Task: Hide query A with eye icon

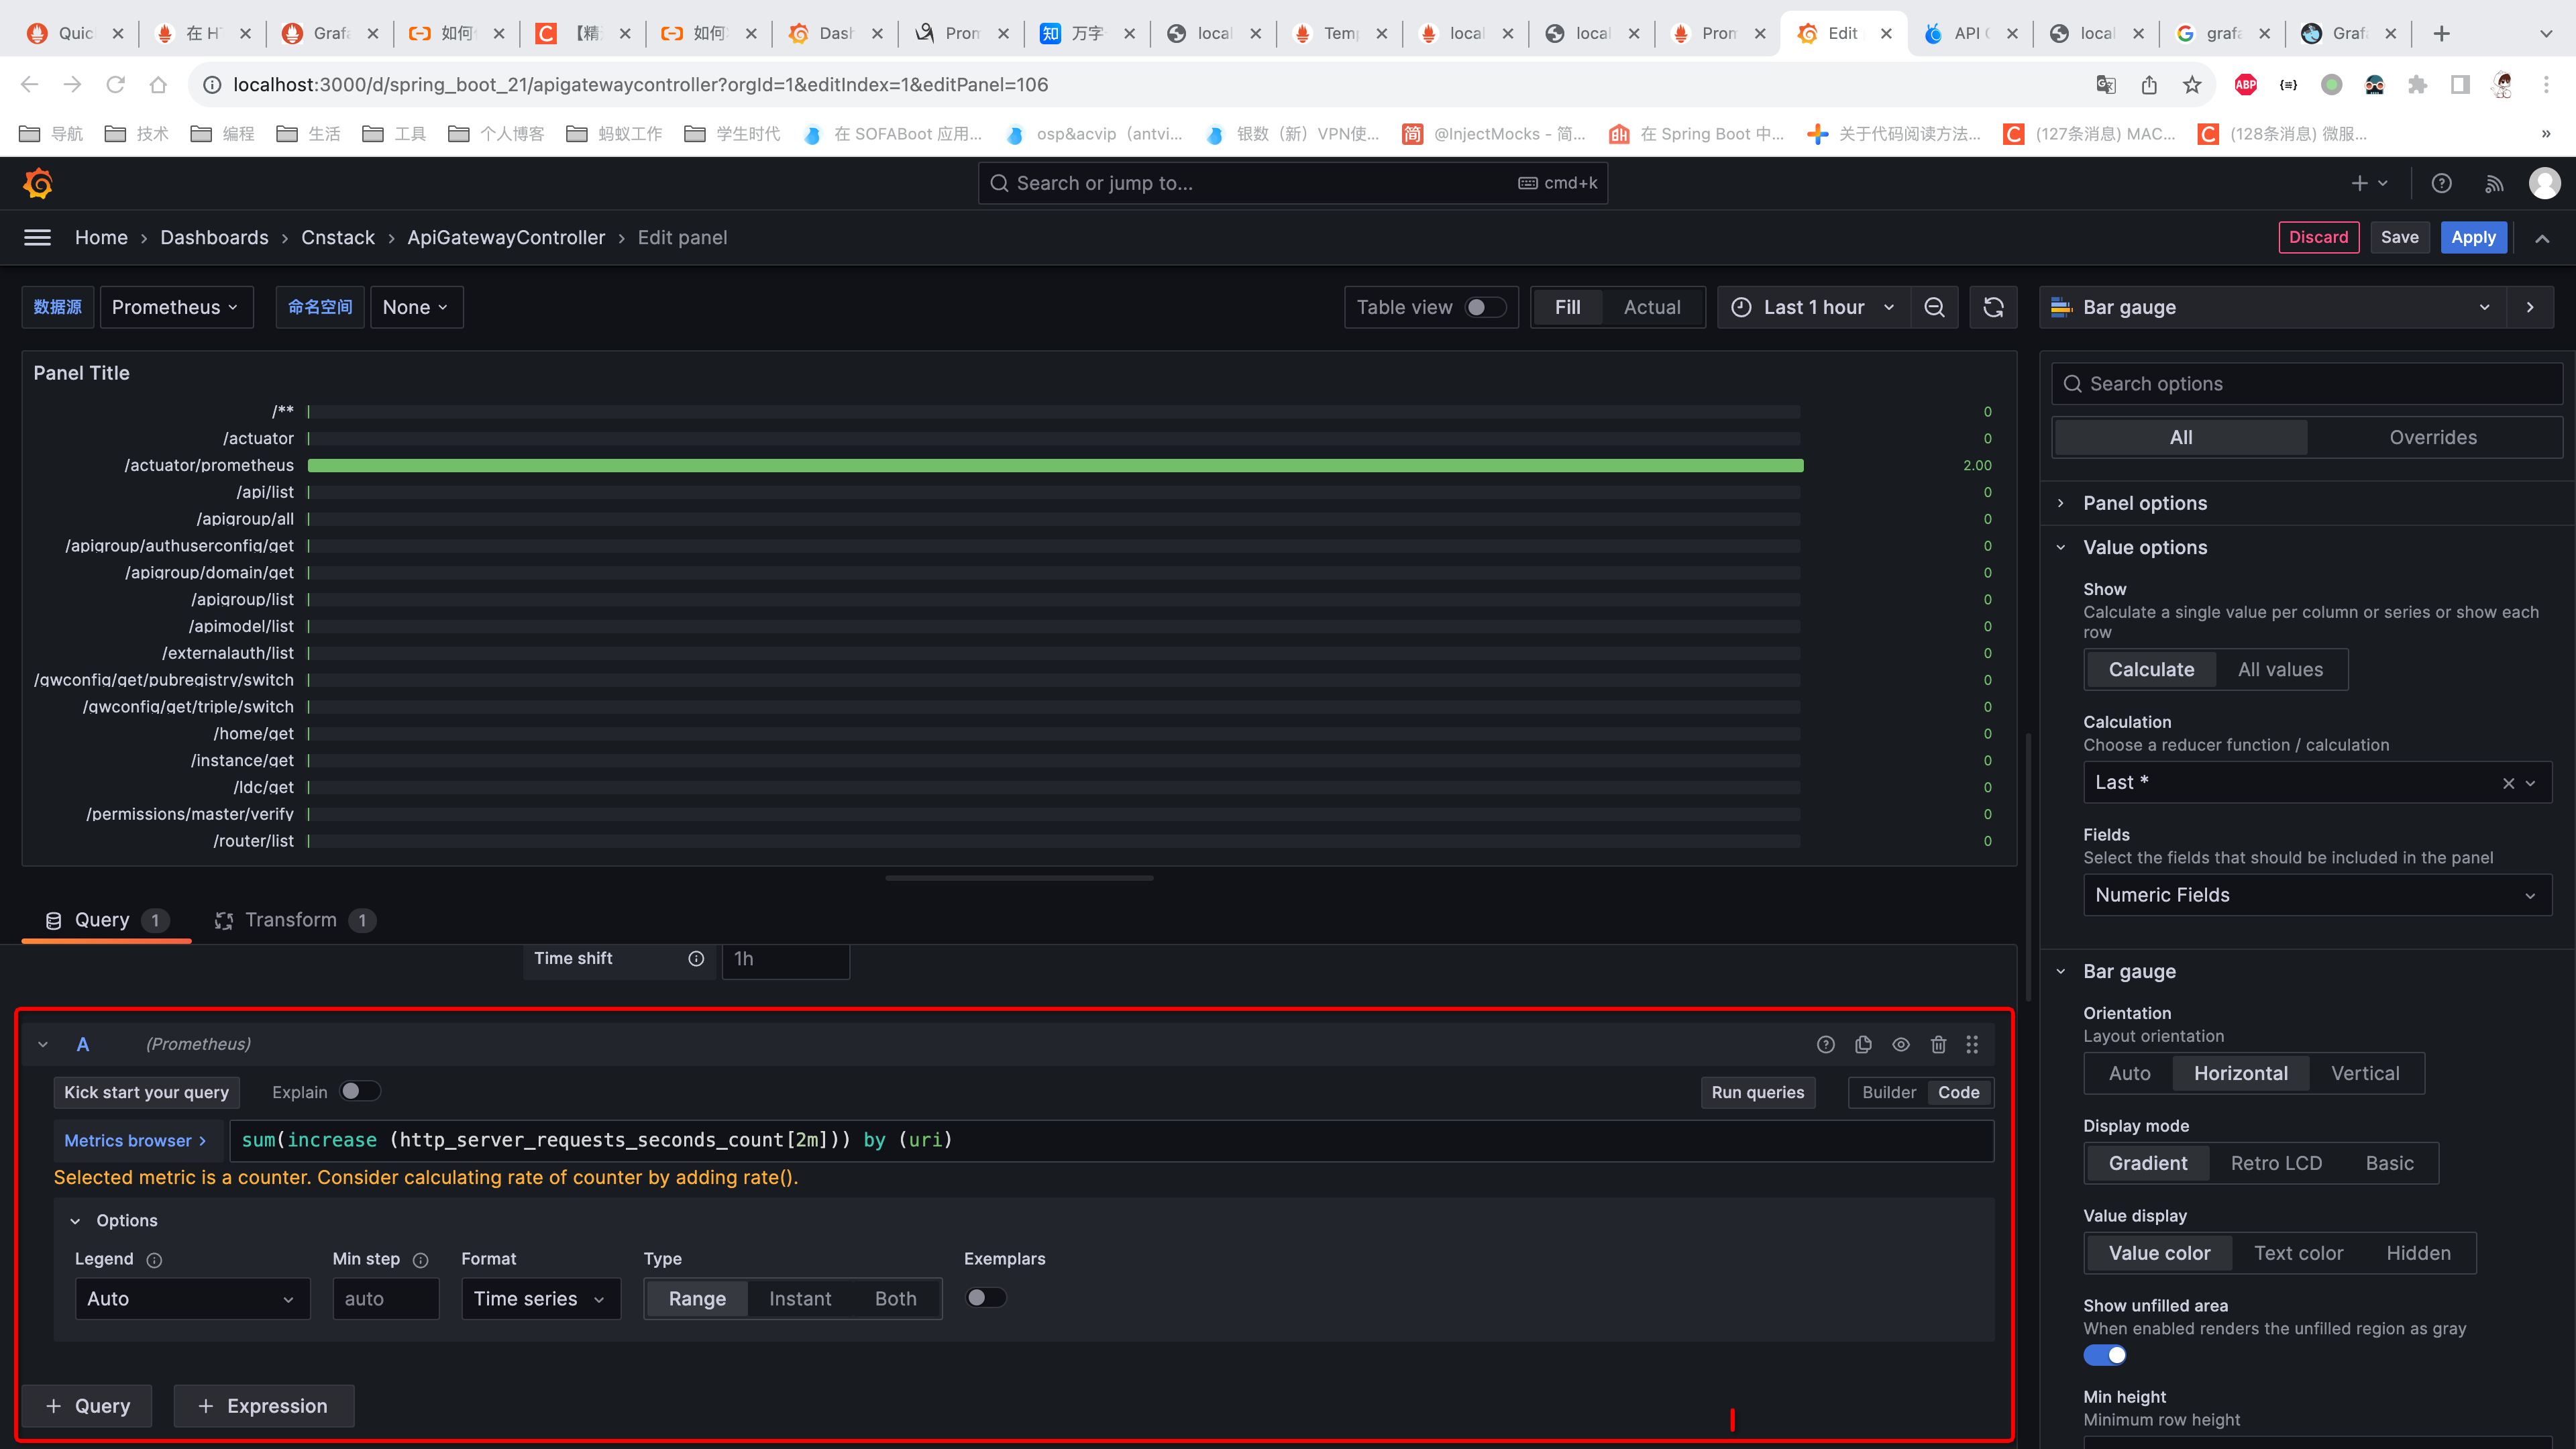Action: point(1900,1044)
